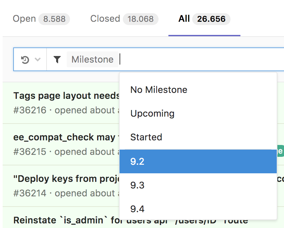Screen dimensions: 284x228
Task: Select milestone 9.4 in the list
Action: 198,209
